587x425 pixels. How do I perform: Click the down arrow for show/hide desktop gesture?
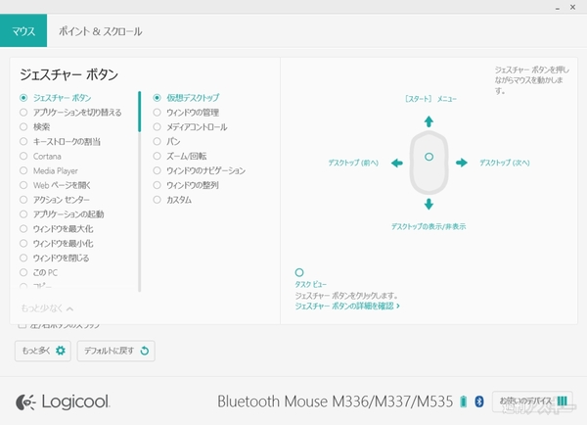tap(429, 205)
